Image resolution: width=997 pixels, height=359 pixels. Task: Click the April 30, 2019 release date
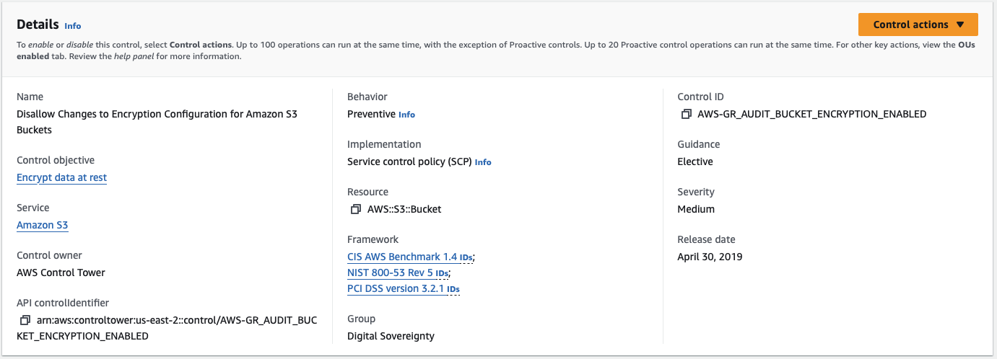coord(710,257)
